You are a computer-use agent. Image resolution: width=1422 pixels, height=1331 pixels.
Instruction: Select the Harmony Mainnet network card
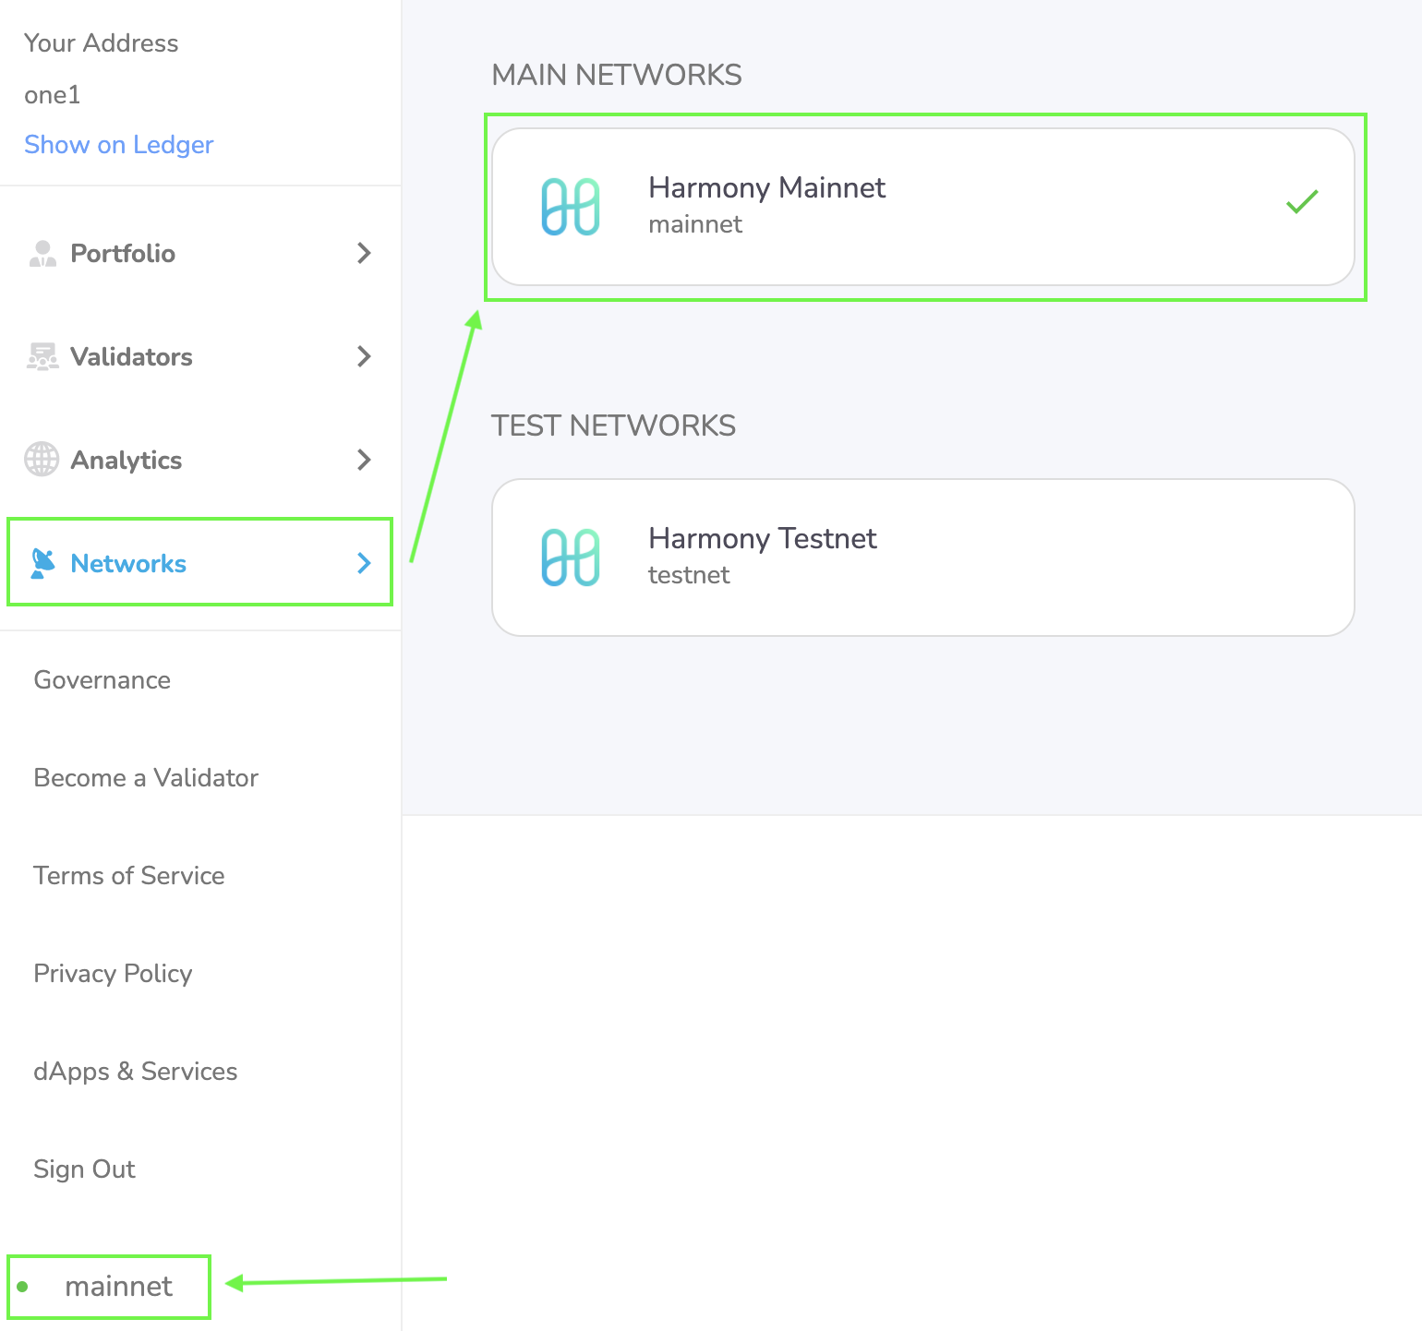(x=923, y=207)
